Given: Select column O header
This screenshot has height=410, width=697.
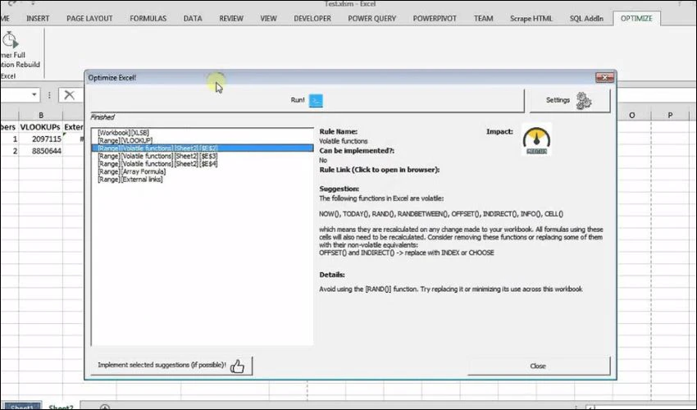Looking at the screenshot, I should (631, 115).
